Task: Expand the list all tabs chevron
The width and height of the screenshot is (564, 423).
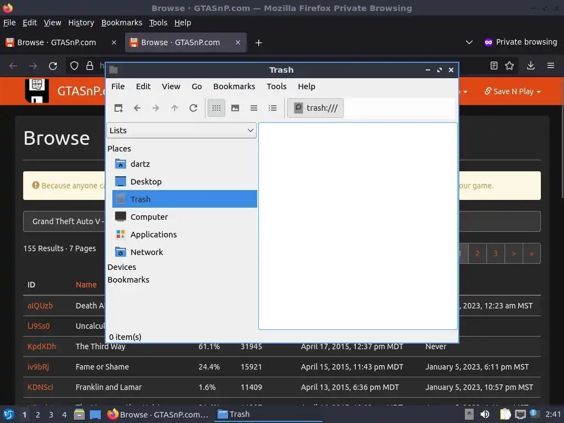Action: click(469, 42)
